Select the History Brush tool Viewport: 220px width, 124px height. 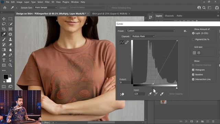tap(4, 44)
